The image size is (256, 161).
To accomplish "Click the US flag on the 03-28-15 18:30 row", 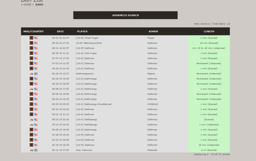I will [x=36, y=135].
